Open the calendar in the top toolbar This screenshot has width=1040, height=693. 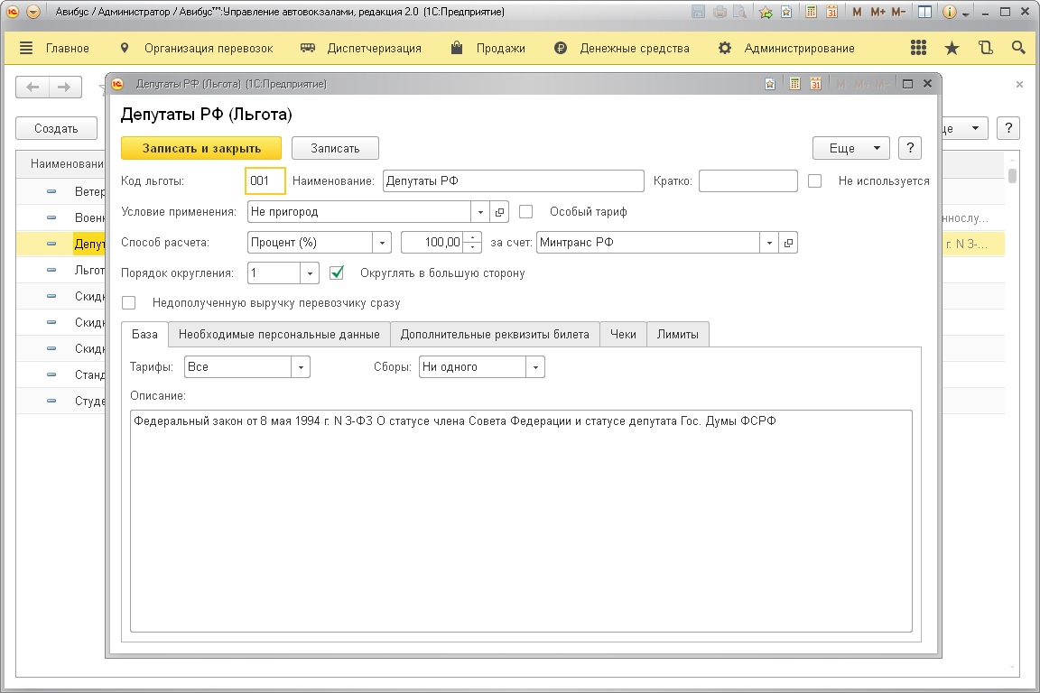pos(831,13)
